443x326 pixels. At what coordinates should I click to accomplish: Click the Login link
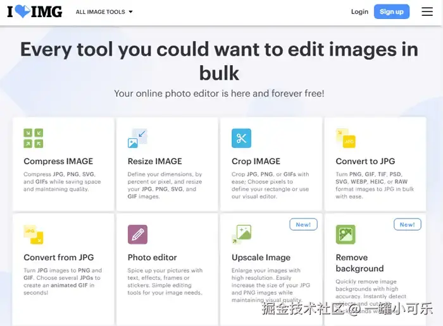click(x=359, y=11)
